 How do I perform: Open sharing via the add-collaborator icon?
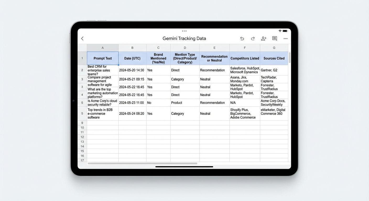tap(264, 38)
